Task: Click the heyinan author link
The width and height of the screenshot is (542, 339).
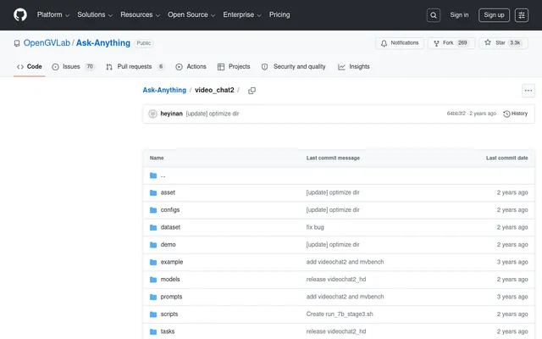Action: (171, 114)
